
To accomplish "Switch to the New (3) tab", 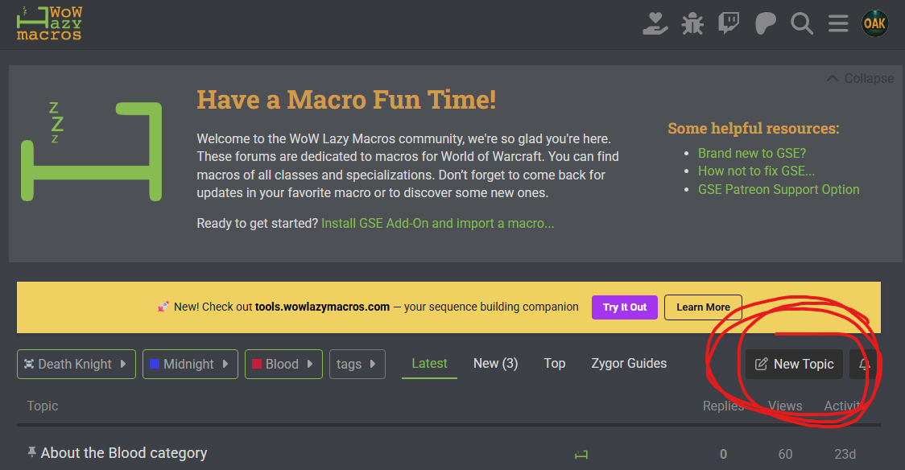I will pyautogui.click(x=495, y=364).
